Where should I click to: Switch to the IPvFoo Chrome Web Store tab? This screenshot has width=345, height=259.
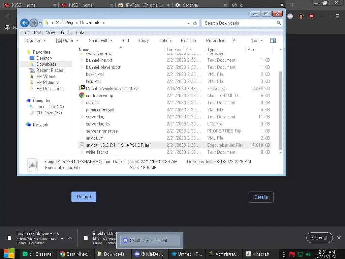pos(144,5)
